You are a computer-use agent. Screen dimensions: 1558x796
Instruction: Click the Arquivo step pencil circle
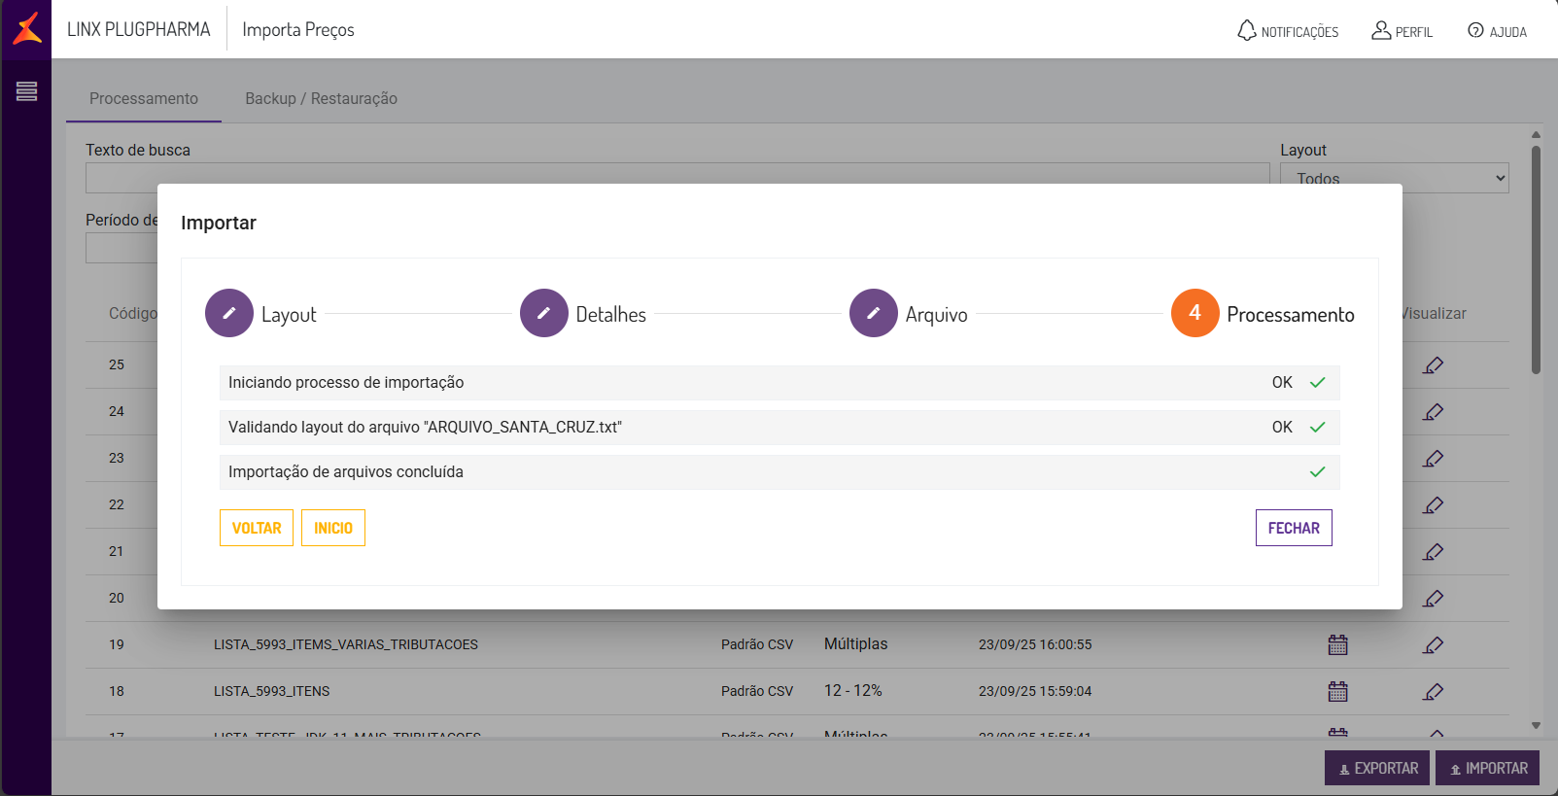[874, 313]
